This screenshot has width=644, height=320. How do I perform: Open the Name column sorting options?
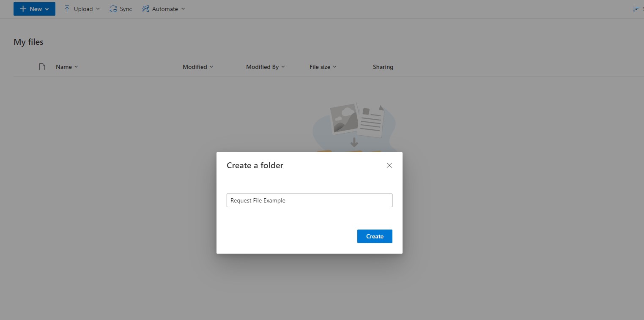pos(77,67)
